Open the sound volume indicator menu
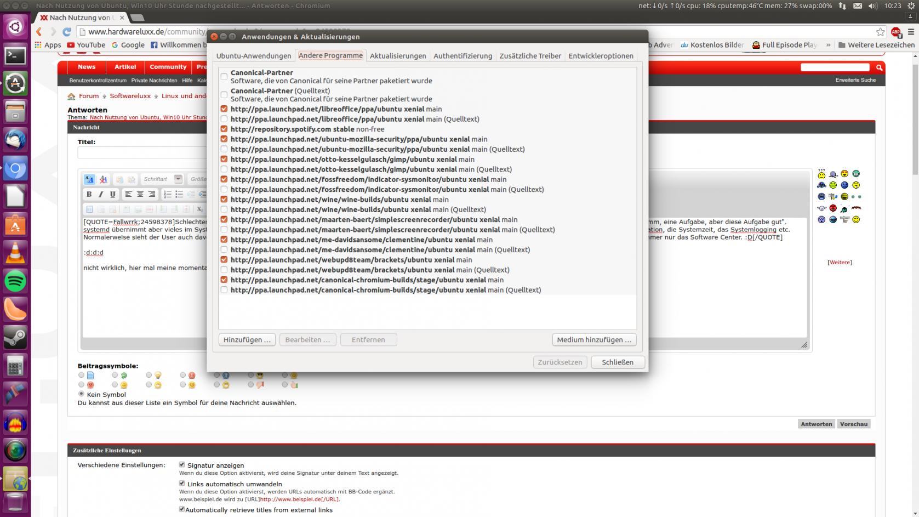 tap(873, 5)
